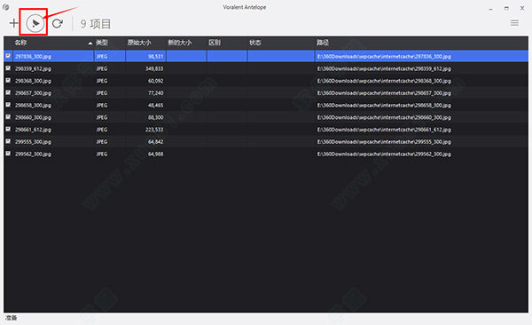Screen dimensions: 532x325
Task: Click the sort arrow in the name header
Action: [90, 44]
